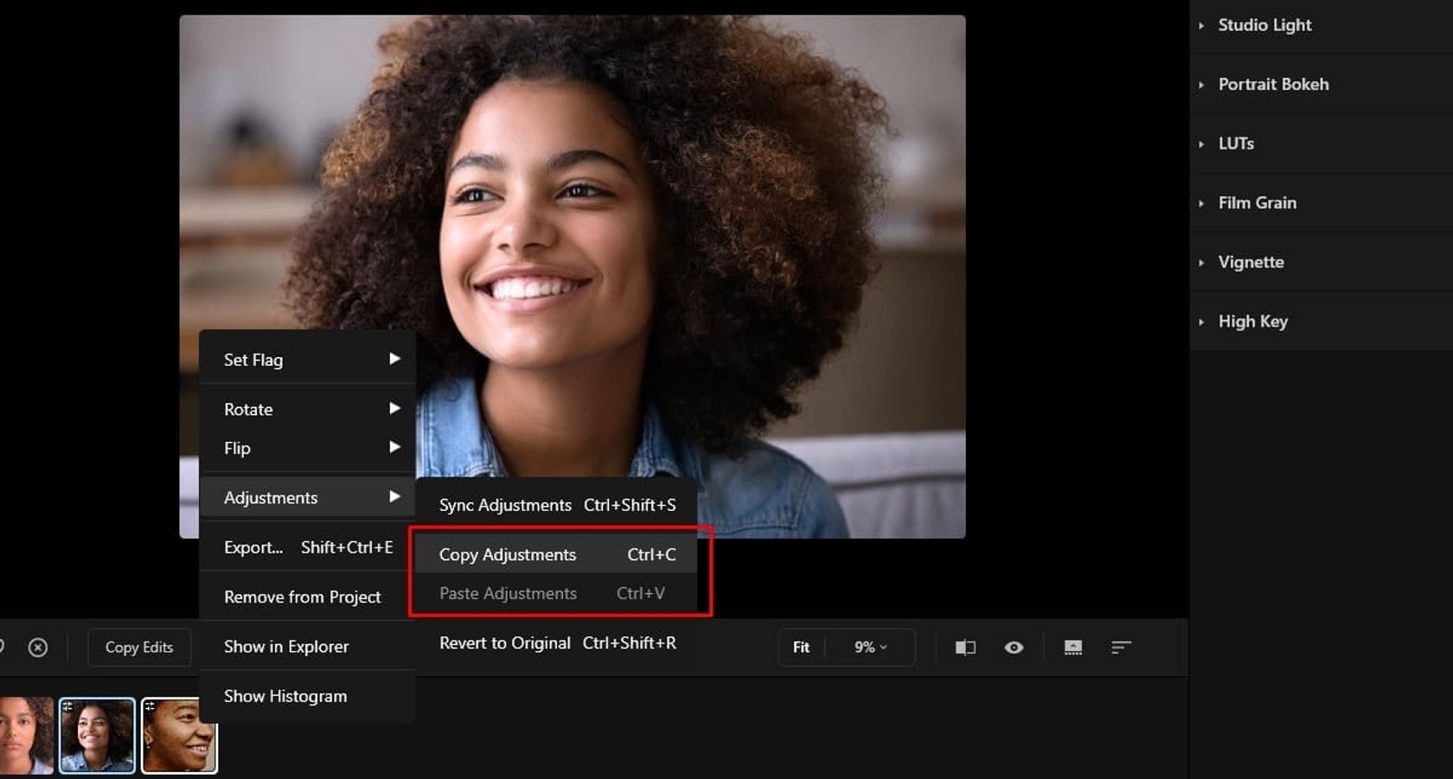Viewport: 1453px width, 779px height.
Task: Select Copy Adjustments from the submenu
Action: coord(507,554)
